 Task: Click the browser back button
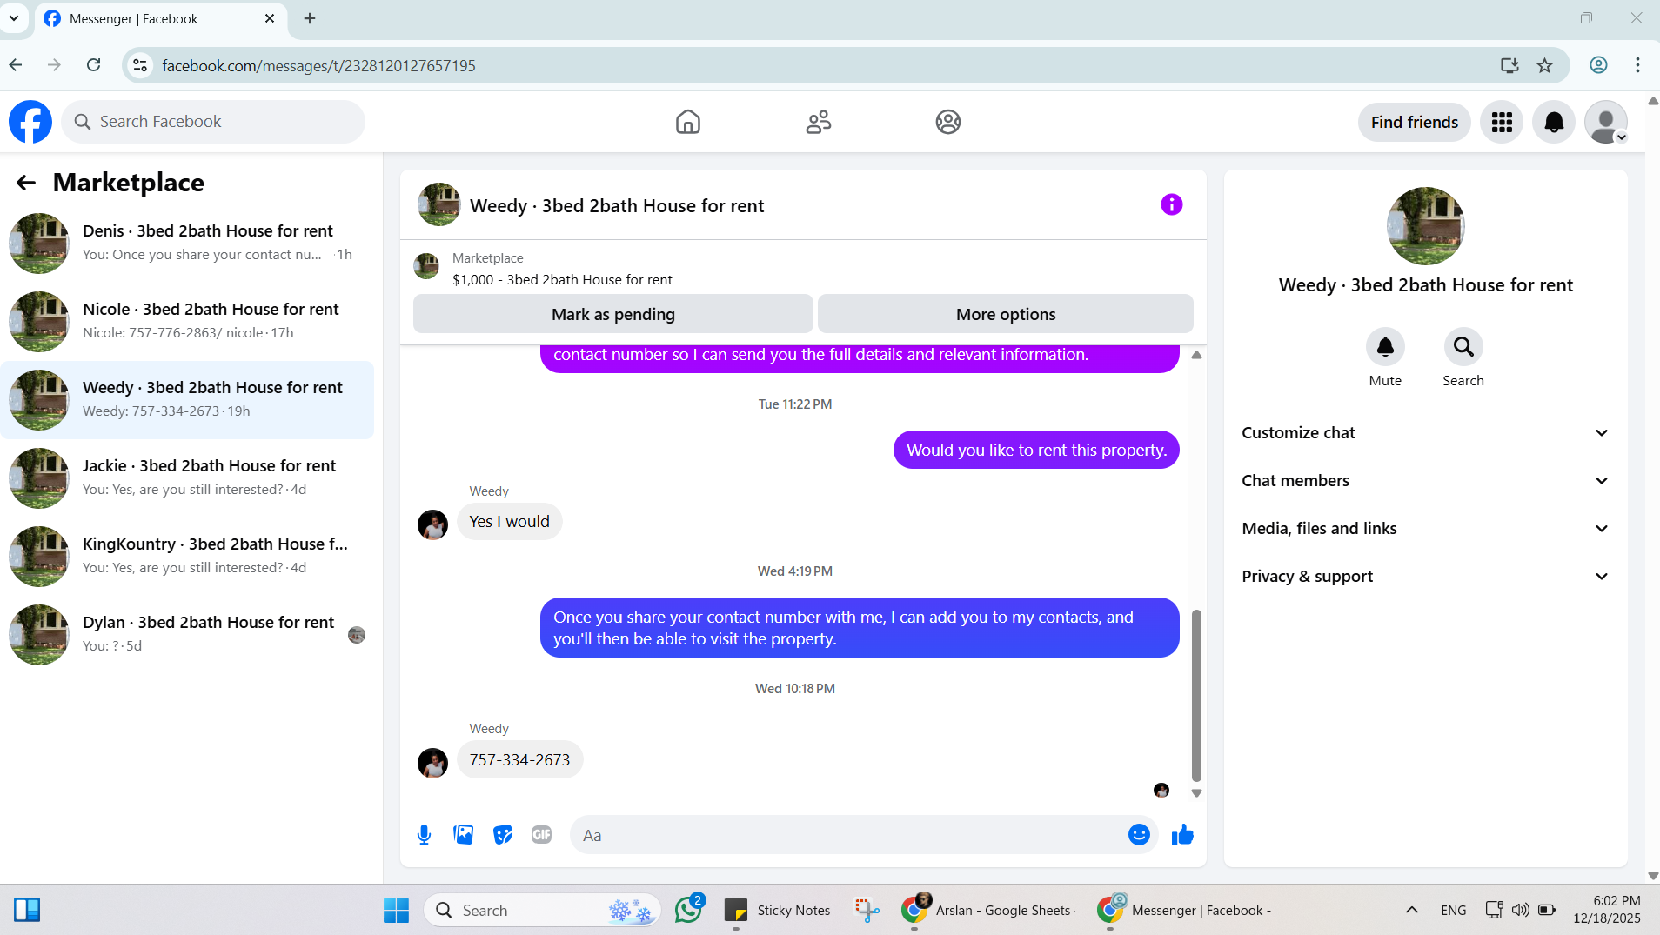[16, 65]
